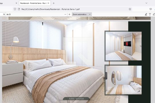
Task: Open the Pocket save icon
Action: click(x=151, y=9)
